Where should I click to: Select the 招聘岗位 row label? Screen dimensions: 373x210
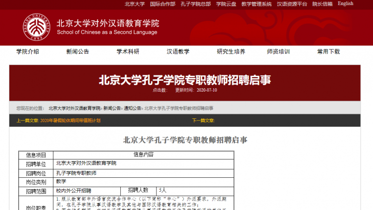pos(36,173)
